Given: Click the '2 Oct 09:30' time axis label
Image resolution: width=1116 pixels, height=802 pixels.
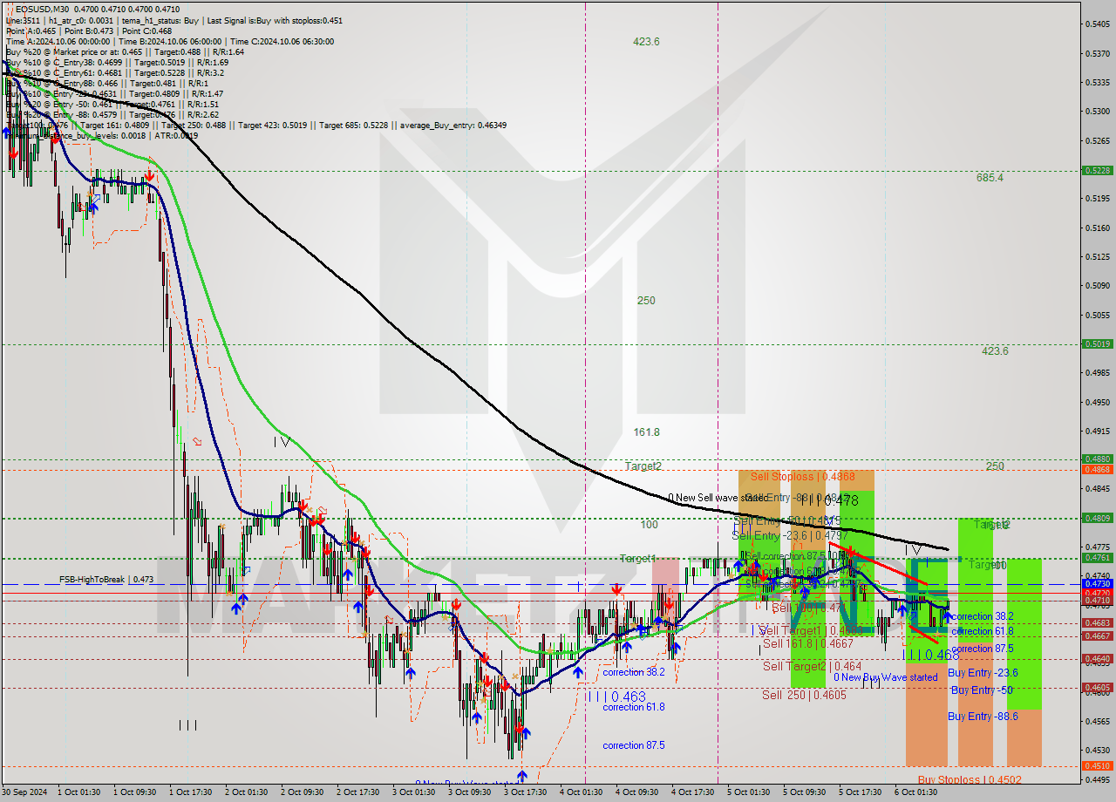Looking at the screenshot, I should coord(302,792).
